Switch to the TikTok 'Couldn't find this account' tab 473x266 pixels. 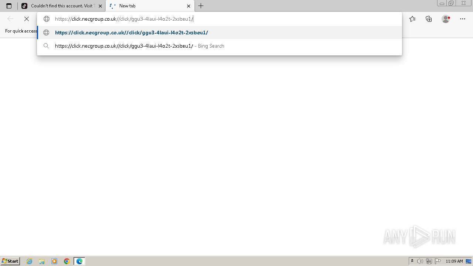coord(61,6)
